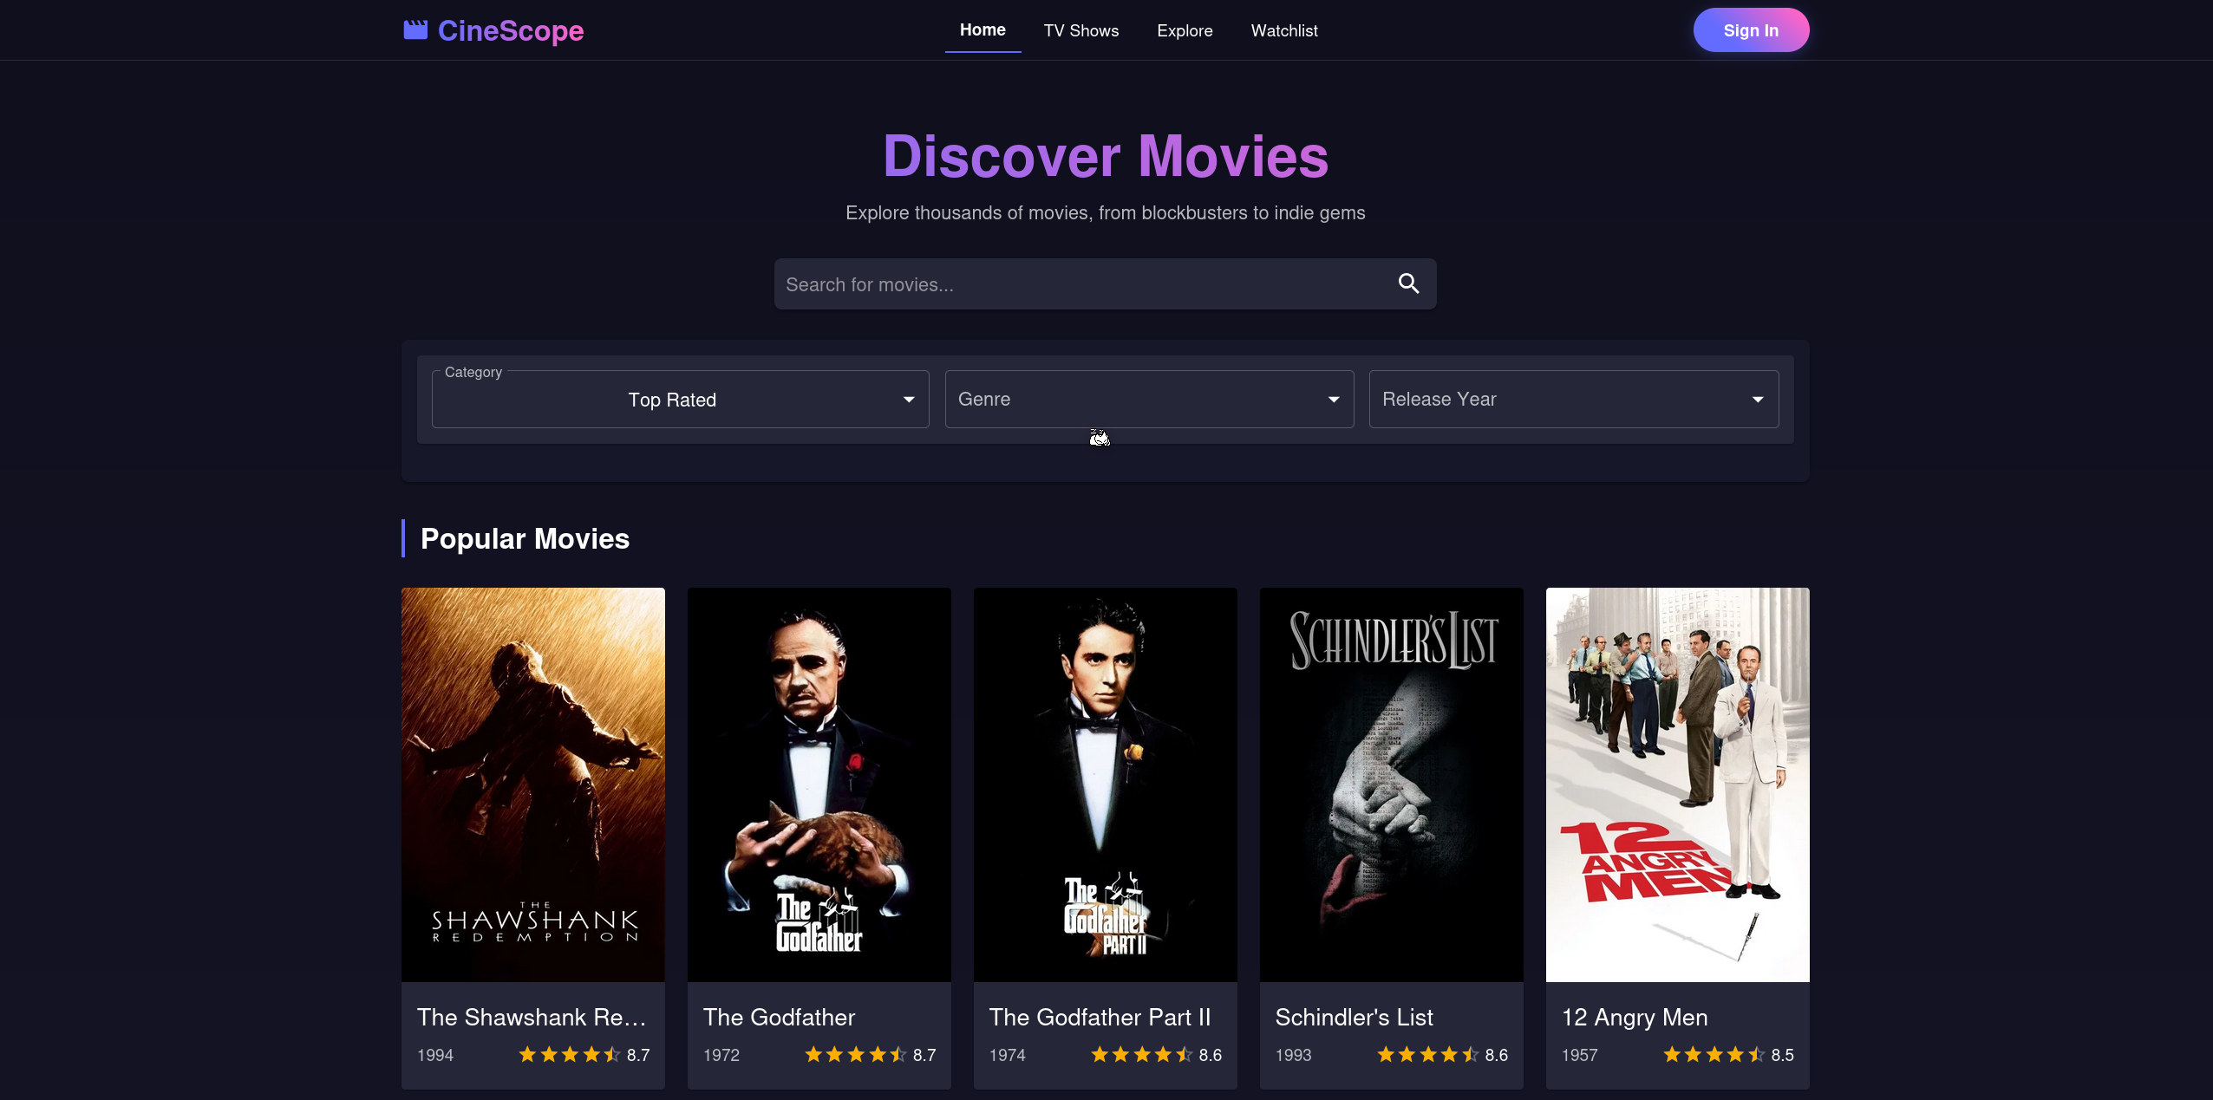
Task: Open the Release Year dropdown
Action: [x=1573, y=400]
